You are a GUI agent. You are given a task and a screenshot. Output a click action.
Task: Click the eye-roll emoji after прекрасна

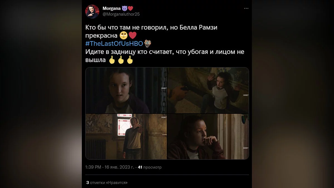pos(124,36)
